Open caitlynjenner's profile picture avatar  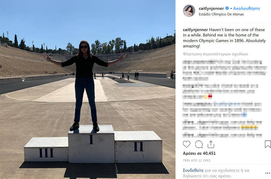click(x=189, y=11)
